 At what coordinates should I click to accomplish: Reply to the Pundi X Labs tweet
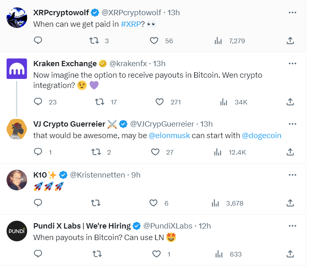click(x=38, y=254)
